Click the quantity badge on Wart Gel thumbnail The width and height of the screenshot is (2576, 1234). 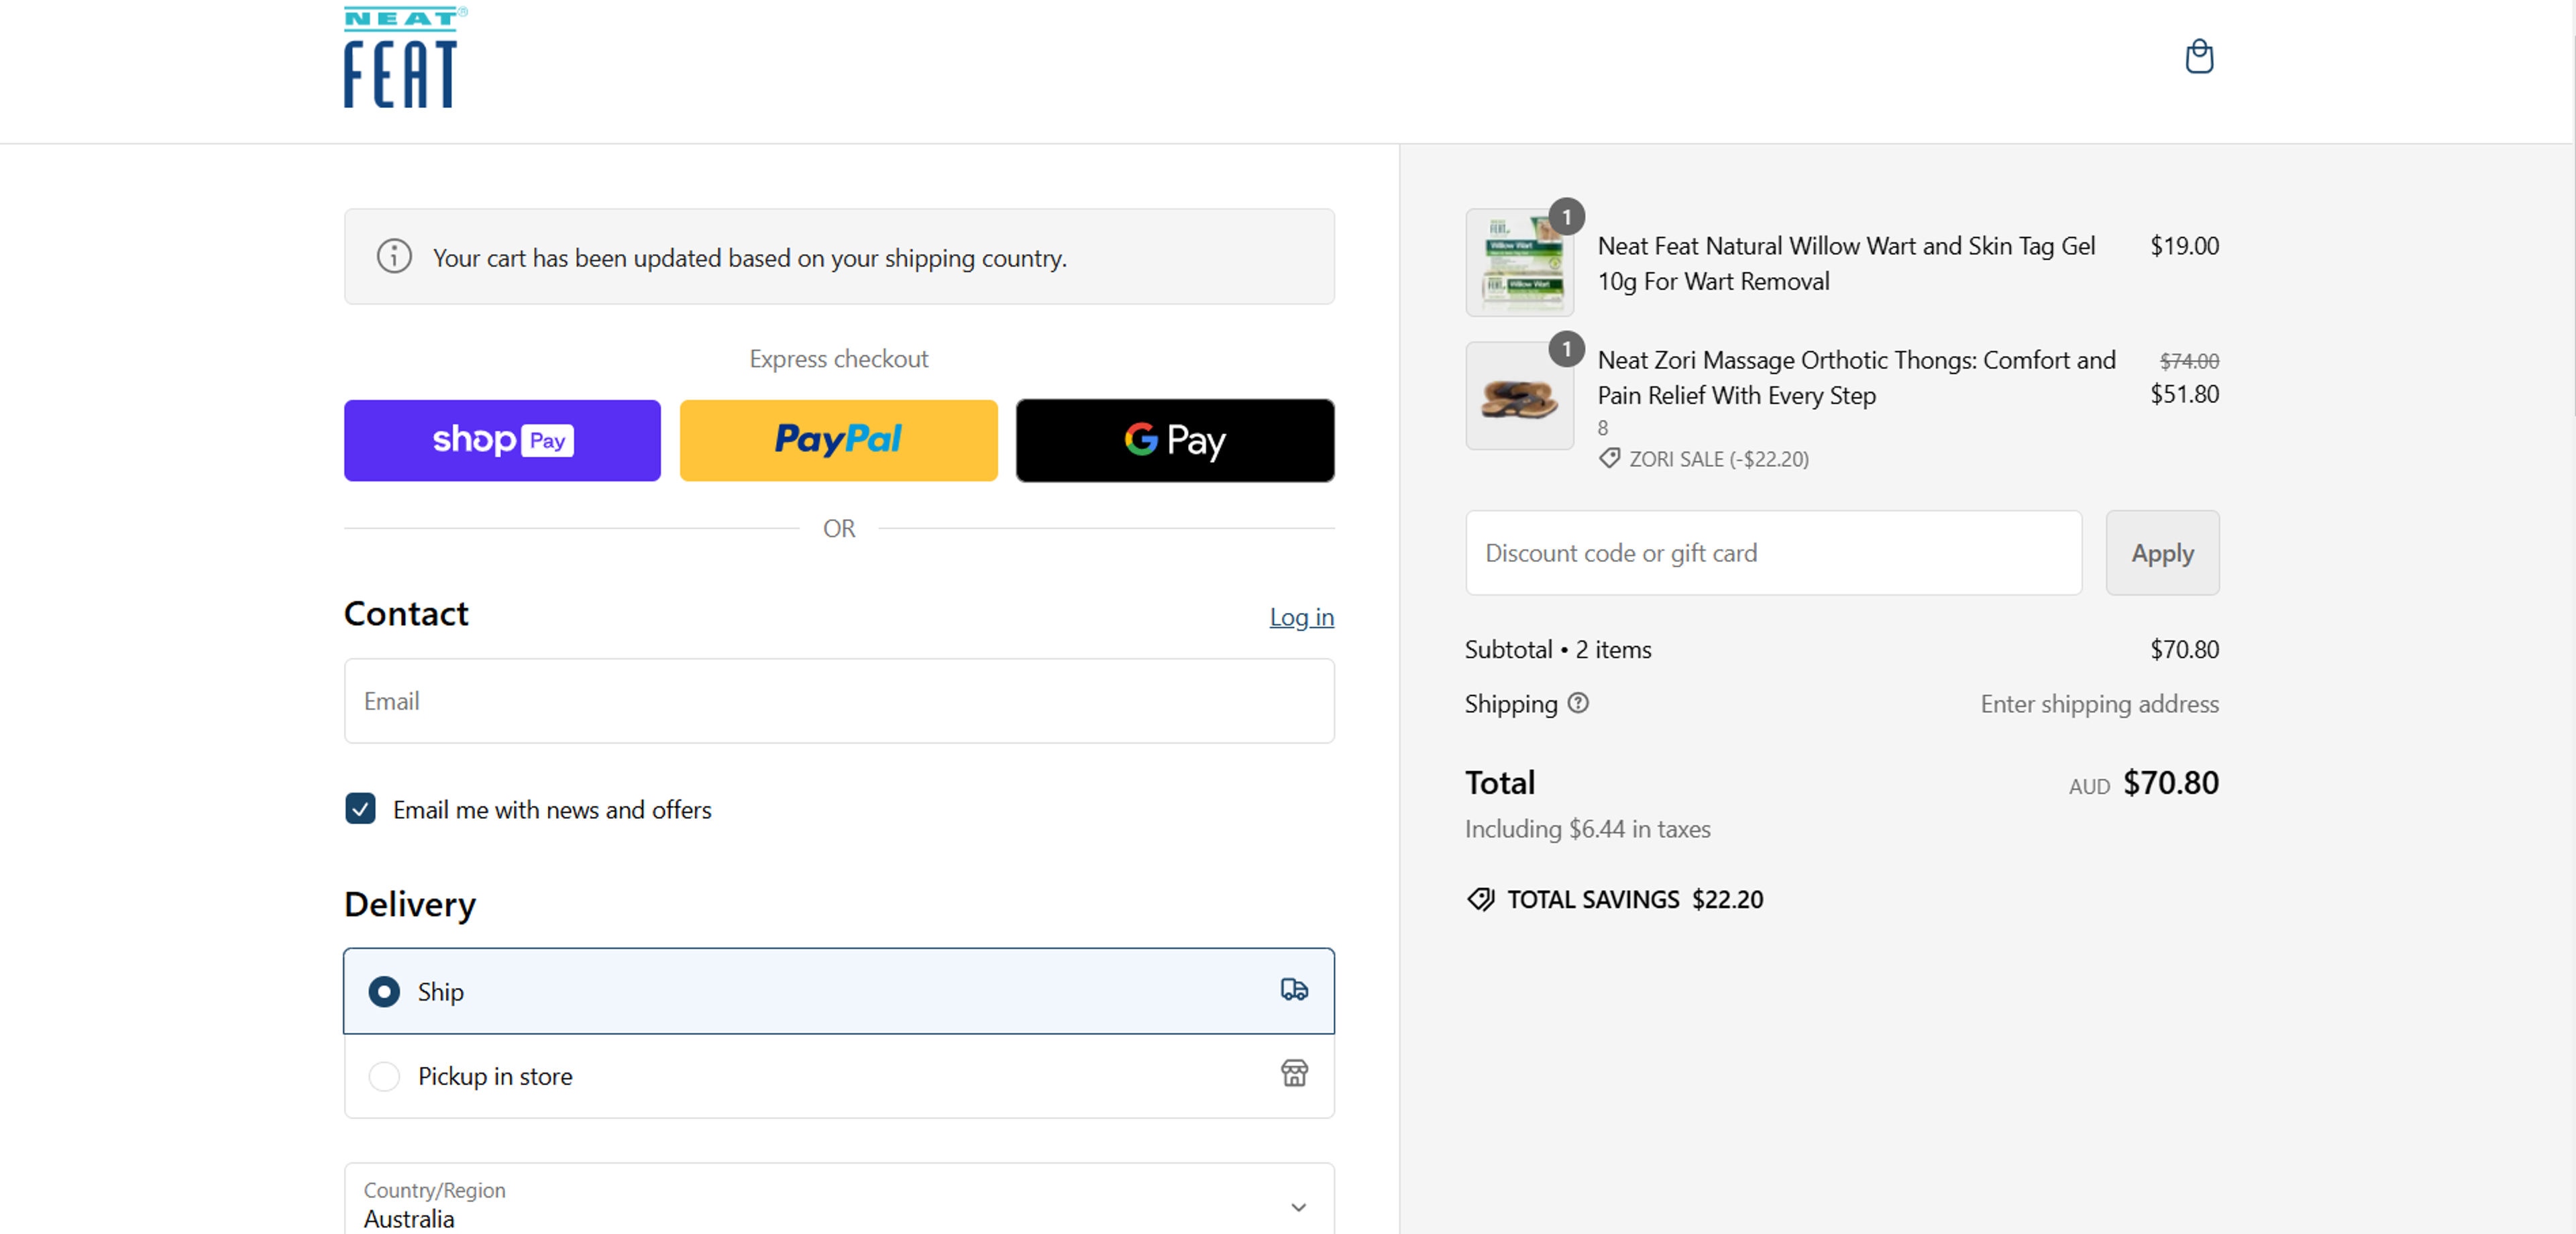(x=1566, y=216)
